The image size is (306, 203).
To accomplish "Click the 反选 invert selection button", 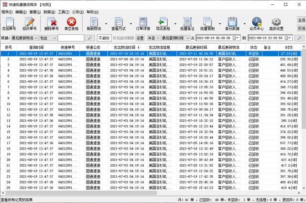I will [x=302, y=28].
